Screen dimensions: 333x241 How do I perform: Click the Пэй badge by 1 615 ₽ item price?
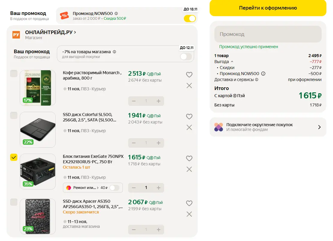[x=154, y=158]
